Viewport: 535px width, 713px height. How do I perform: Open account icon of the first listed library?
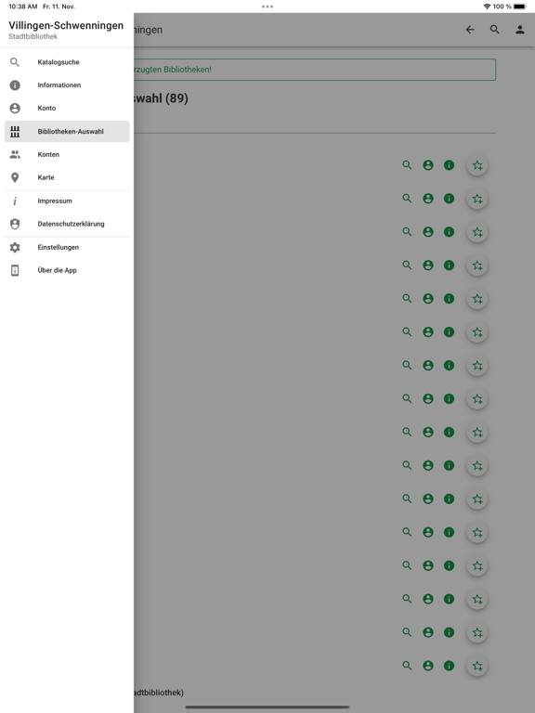(428, 165)
